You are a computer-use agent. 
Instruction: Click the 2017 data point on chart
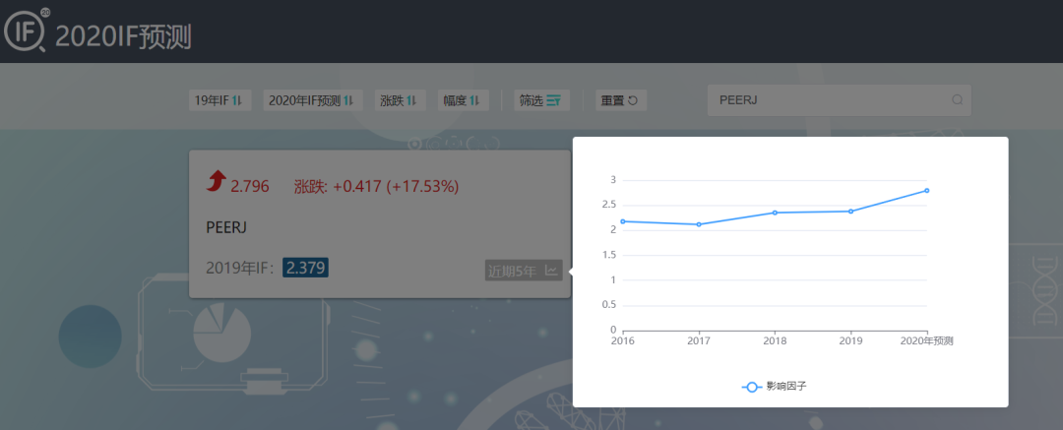[699, 224]
